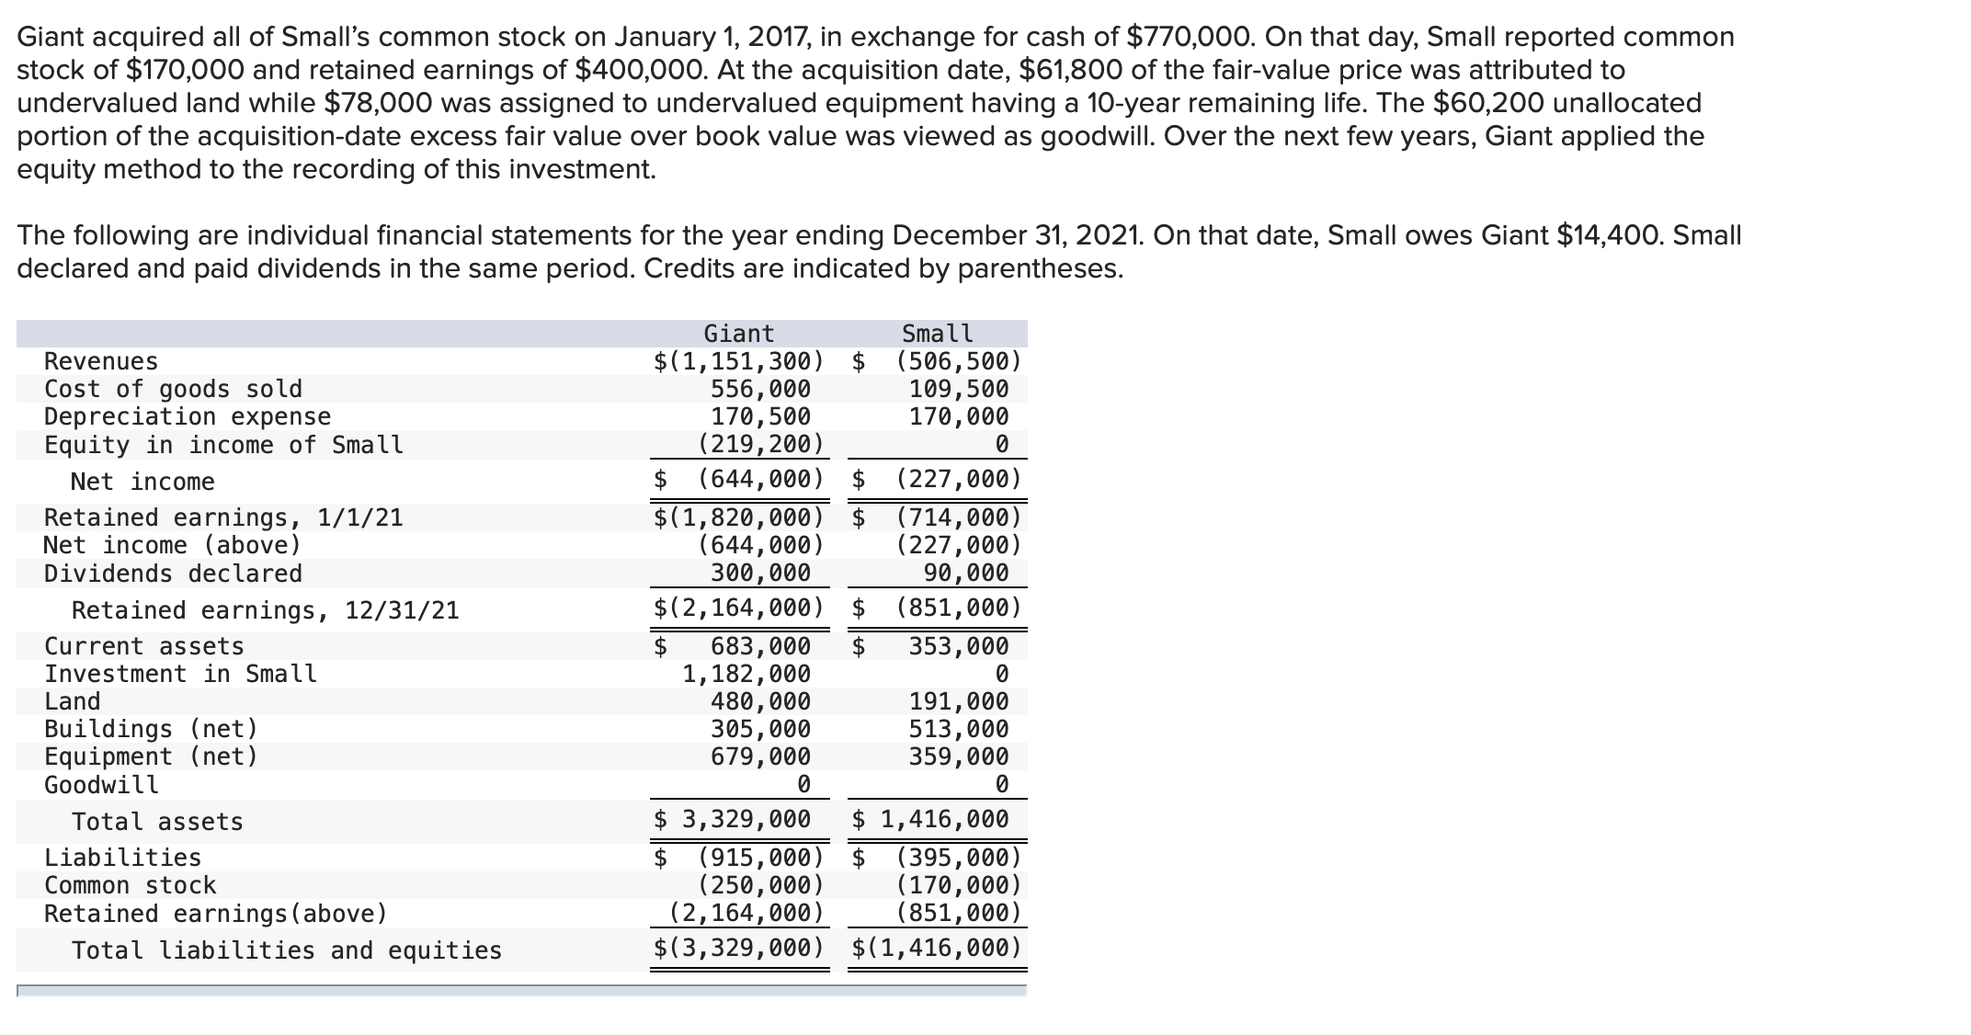Click Equity in income of Small label

point(223,445)
